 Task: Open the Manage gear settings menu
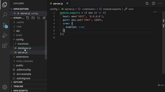[5, 87]
